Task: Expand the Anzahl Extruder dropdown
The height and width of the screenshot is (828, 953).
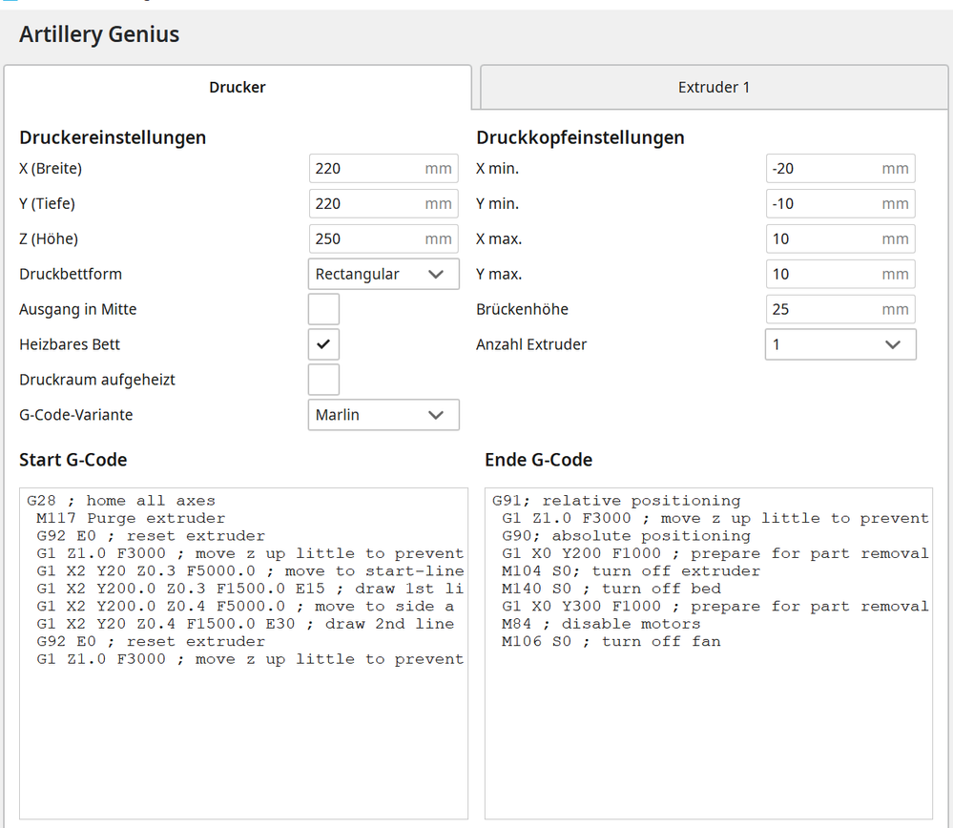Action: (x=840, y=344)
